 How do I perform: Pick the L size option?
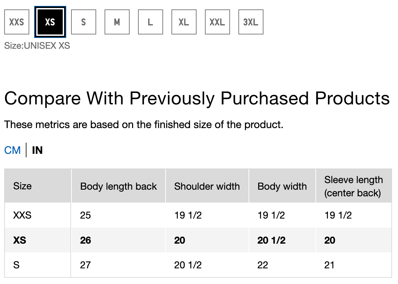pyautogui.click(x=151, y=22)
